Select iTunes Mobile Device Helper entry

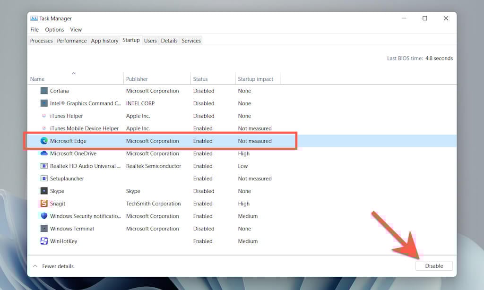coord(84,128)
